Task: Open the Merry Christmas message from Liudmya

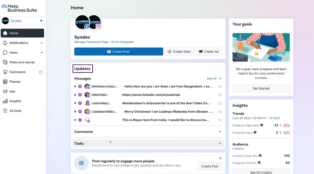Action: coord(148,111)
